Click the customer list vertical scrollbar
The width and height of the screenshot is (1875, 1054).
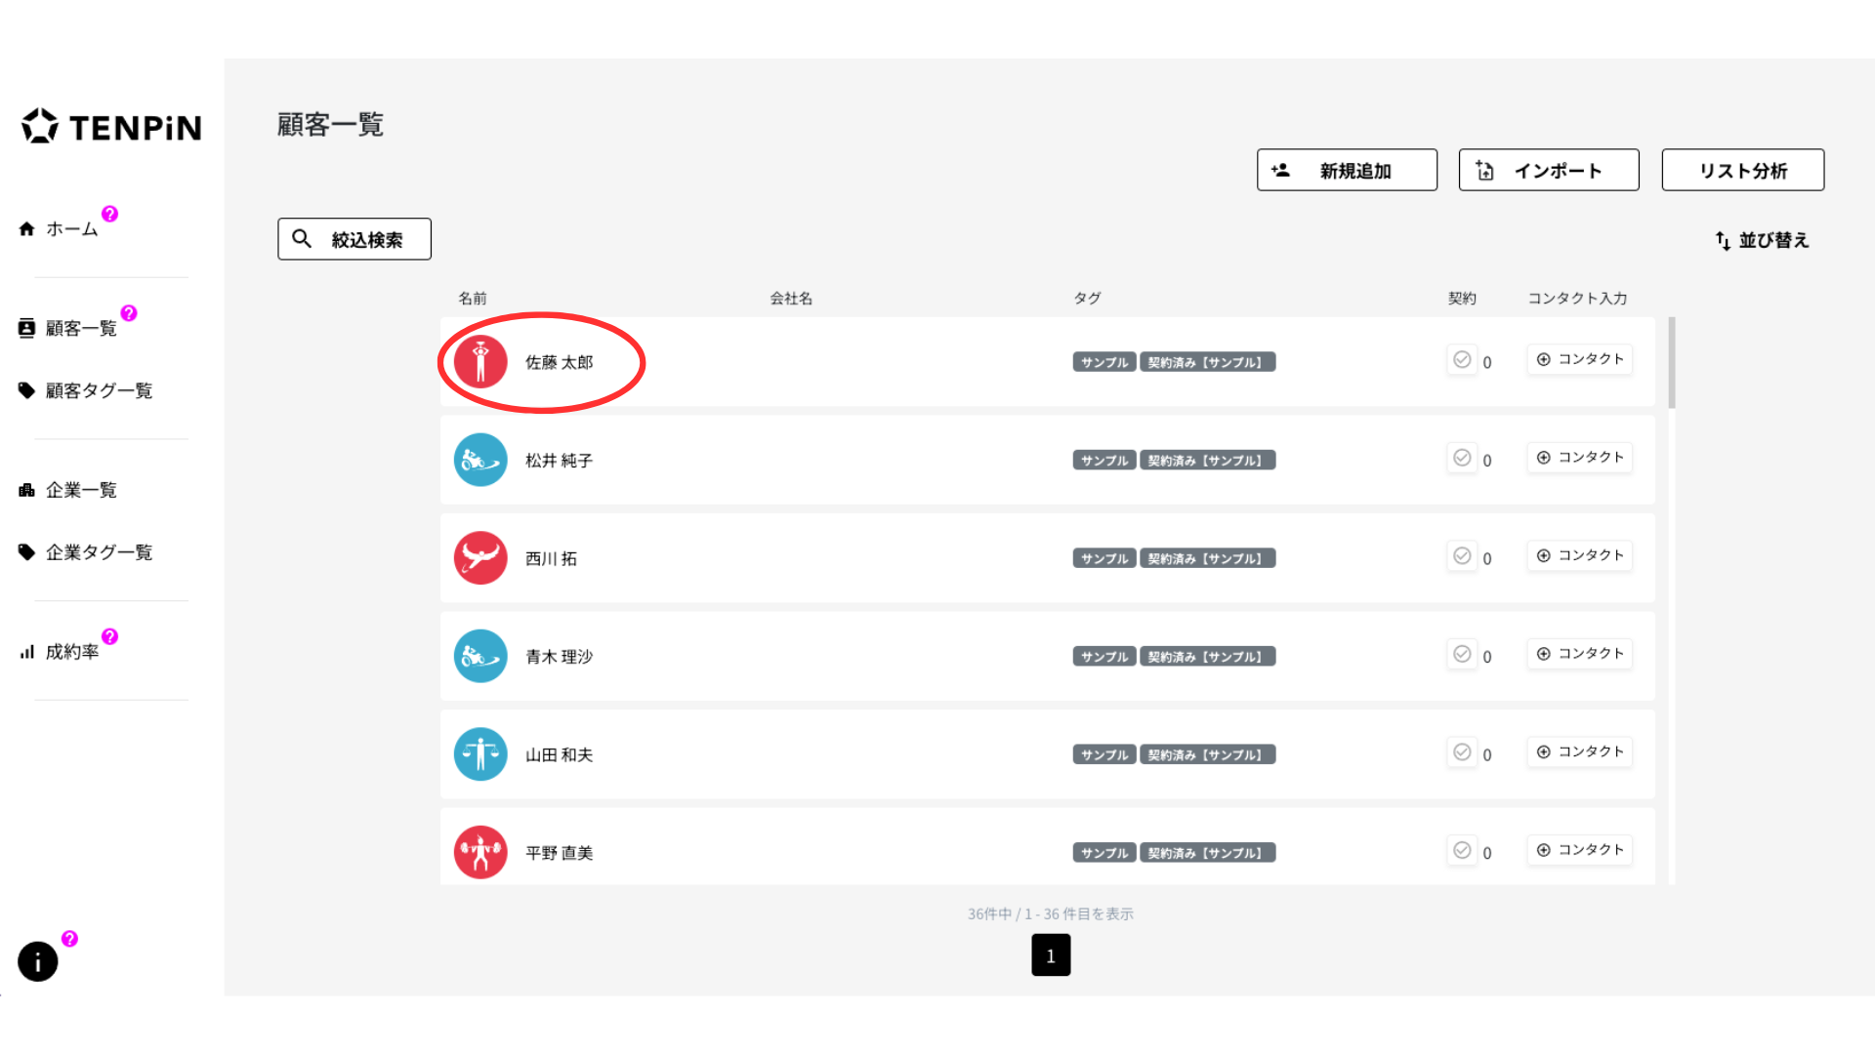coord(1672,363)
